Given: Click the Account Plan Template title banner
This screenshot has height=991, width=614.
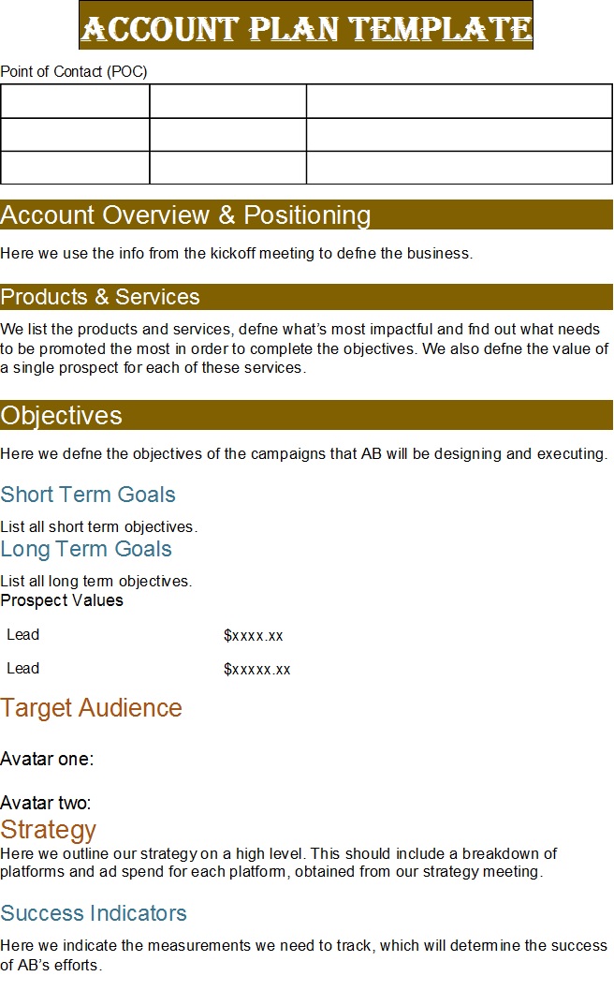Looking at the screenshot, I should (306, 25).
